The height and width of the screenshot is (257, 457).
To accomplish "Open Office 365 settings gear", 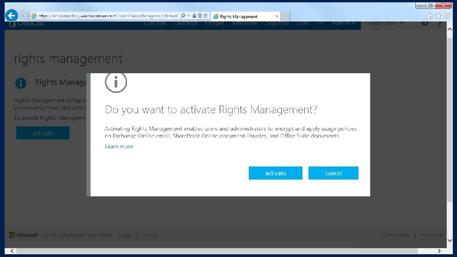I will [x=425, y=23].
